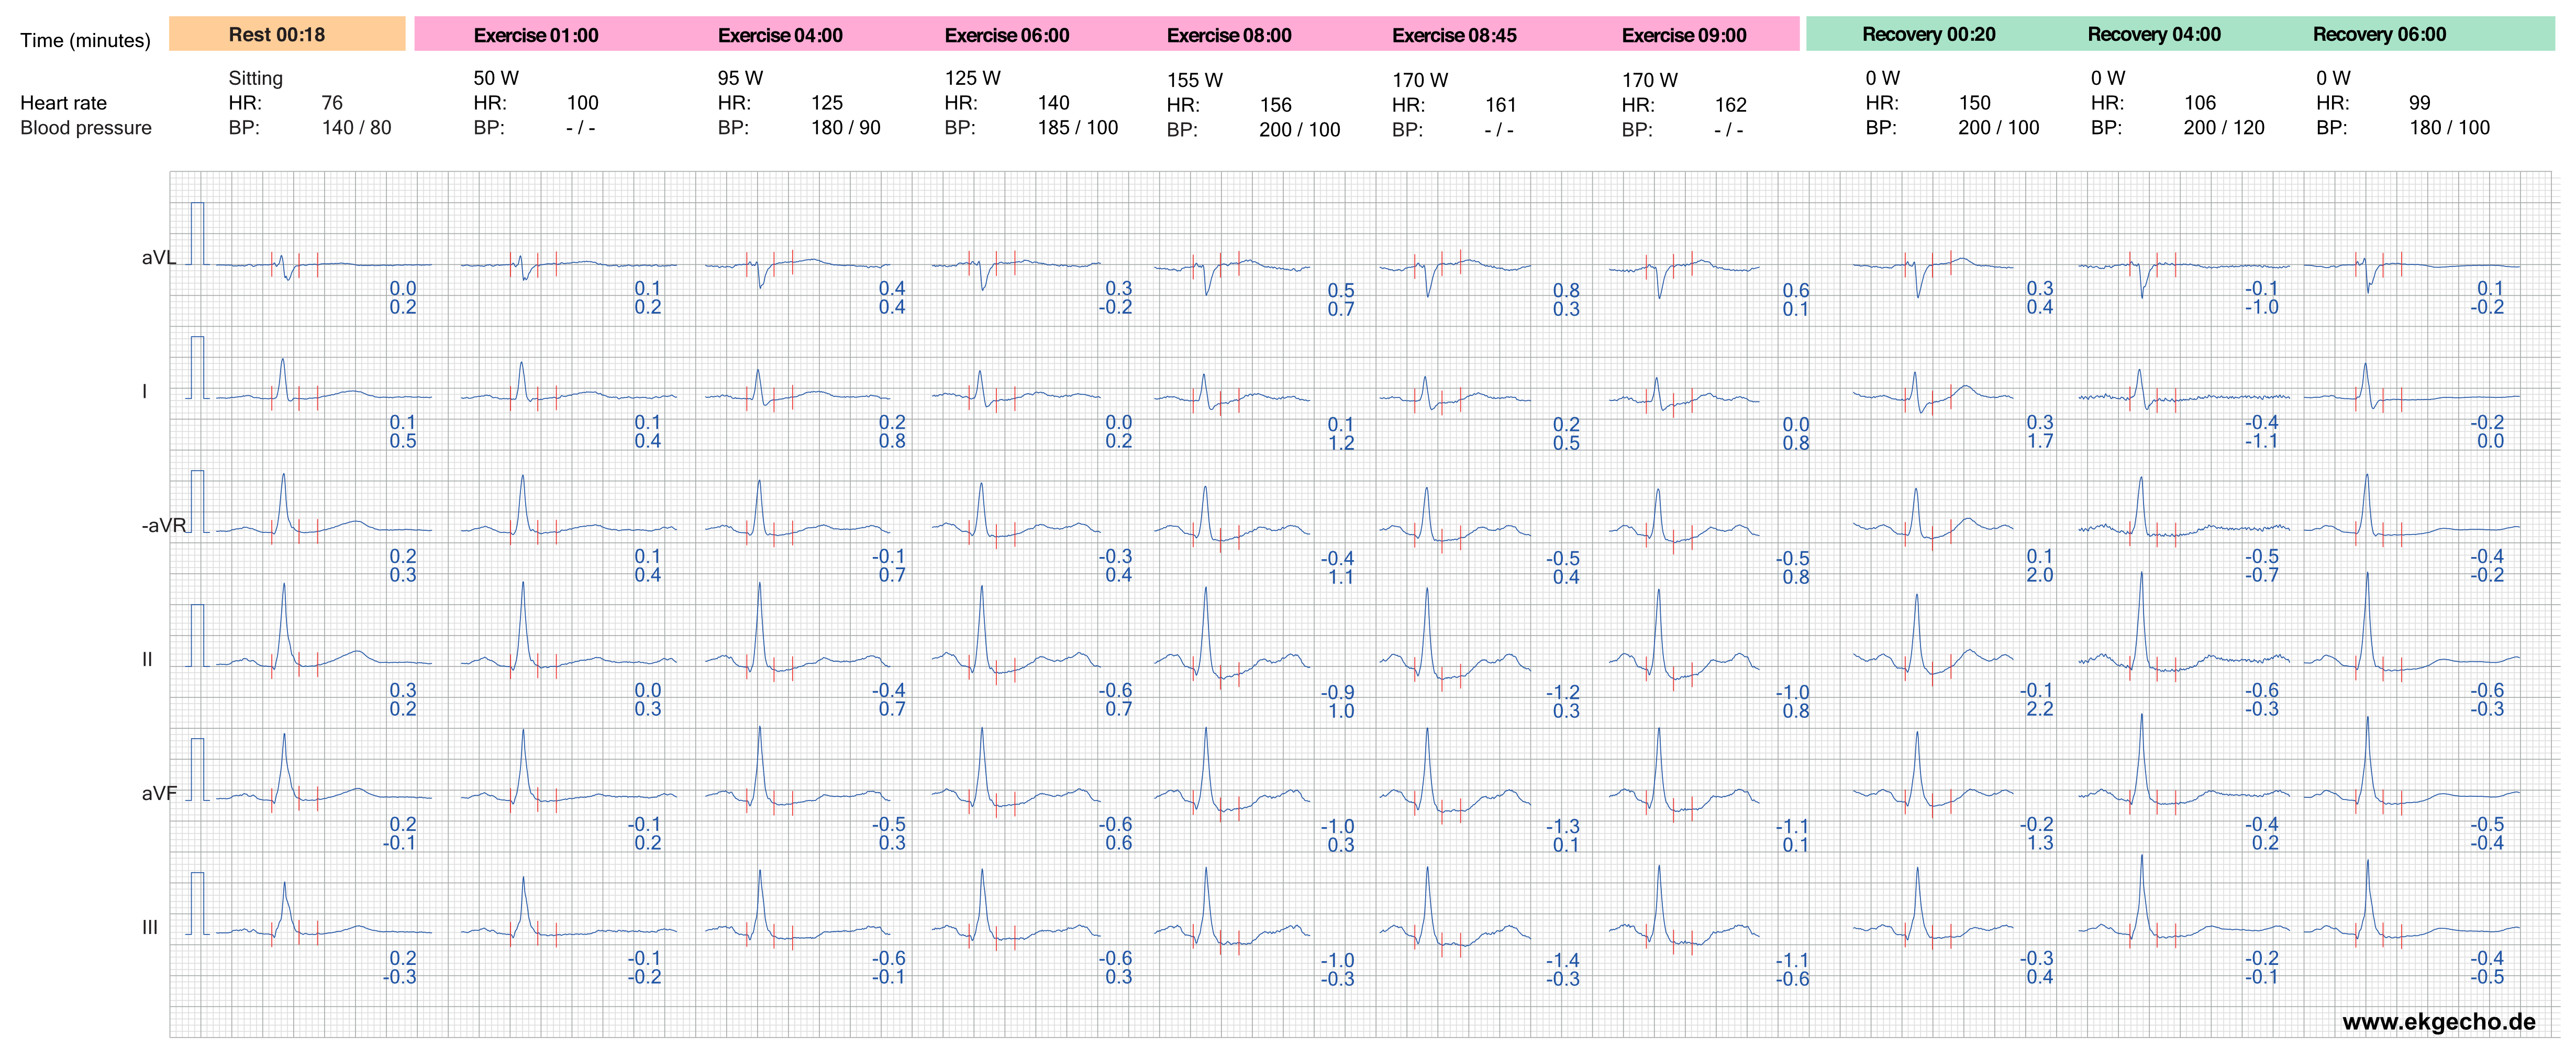2576x1057 pixels.
Task: Click blood pressure value 140 / 80
Action: [356, 128]
